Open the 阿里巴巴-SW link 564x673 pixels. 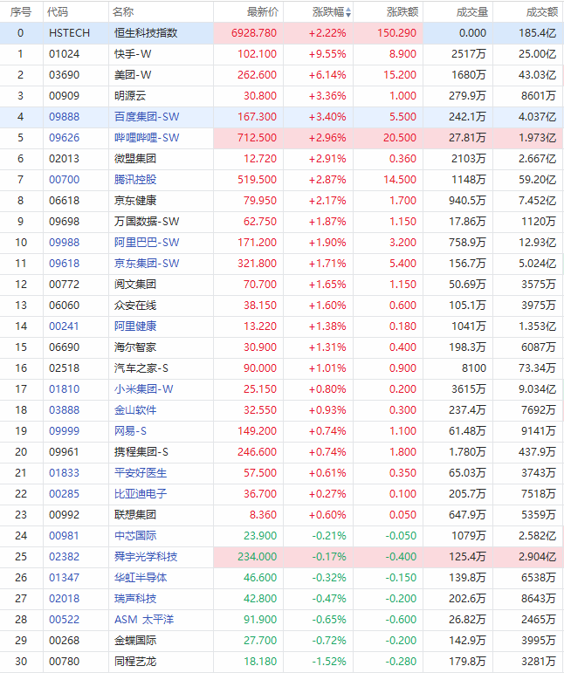[147, 243]
